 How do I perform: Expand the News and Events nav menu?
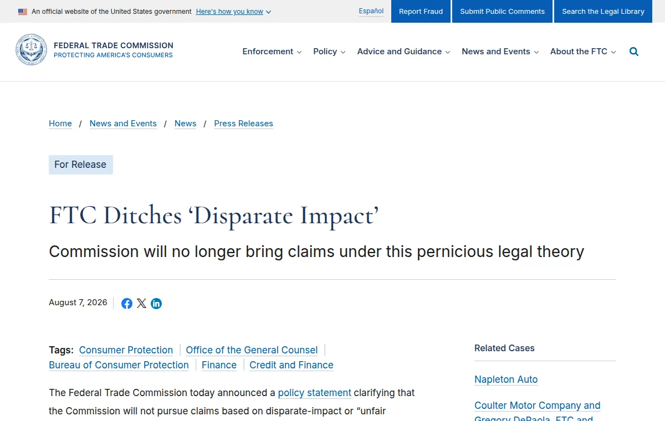500,52
